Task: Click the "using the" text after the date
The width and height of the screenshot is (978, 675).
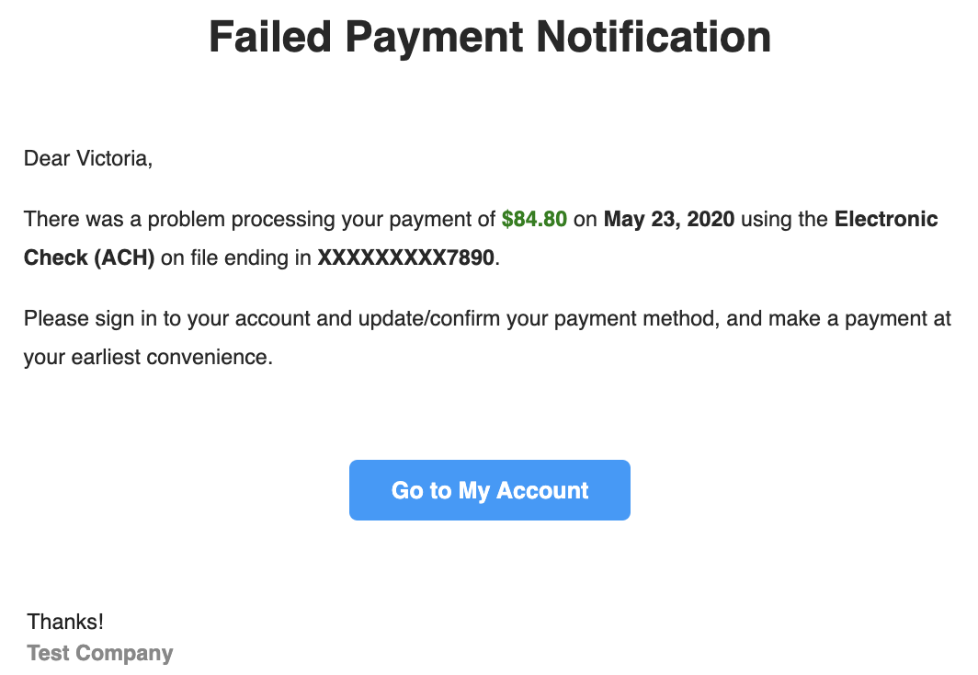Action: click(x=784, y=220)
